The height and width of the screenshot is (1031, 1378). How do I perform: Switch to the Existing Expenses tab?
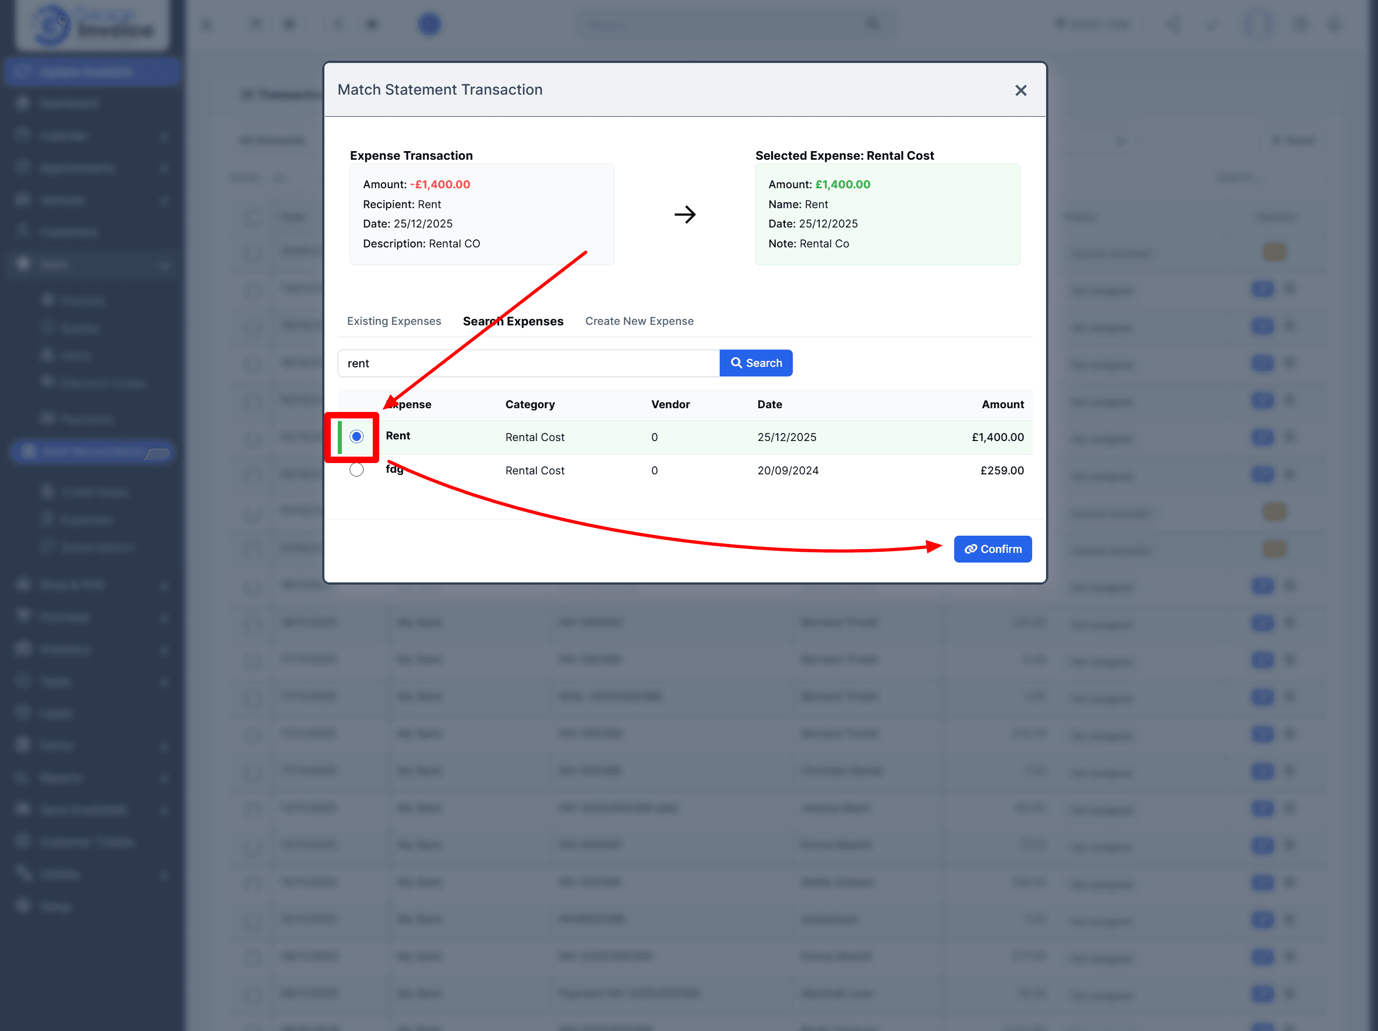click(x=394, y=321)
